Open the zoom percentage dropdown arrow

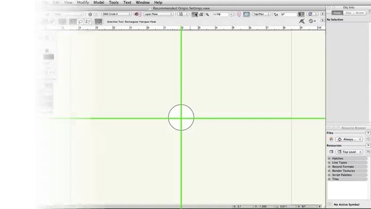pyautogui.click(x=231, y=15)
